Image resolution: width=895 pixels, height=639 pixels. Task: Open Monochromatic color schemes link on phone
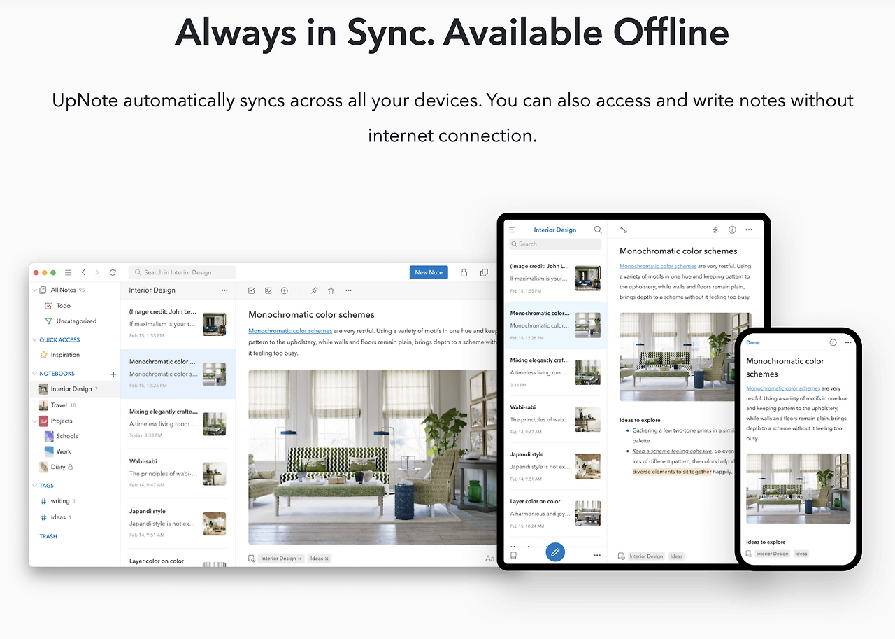pyautogui.click(x=783, y=388)
